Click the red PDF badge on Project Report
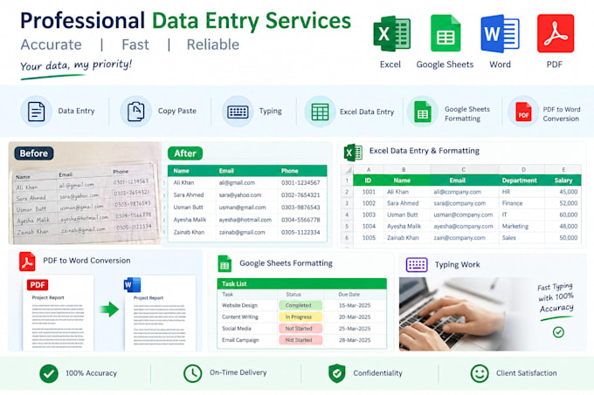This screenshot has width=594, height=395. tap(38, 284)
